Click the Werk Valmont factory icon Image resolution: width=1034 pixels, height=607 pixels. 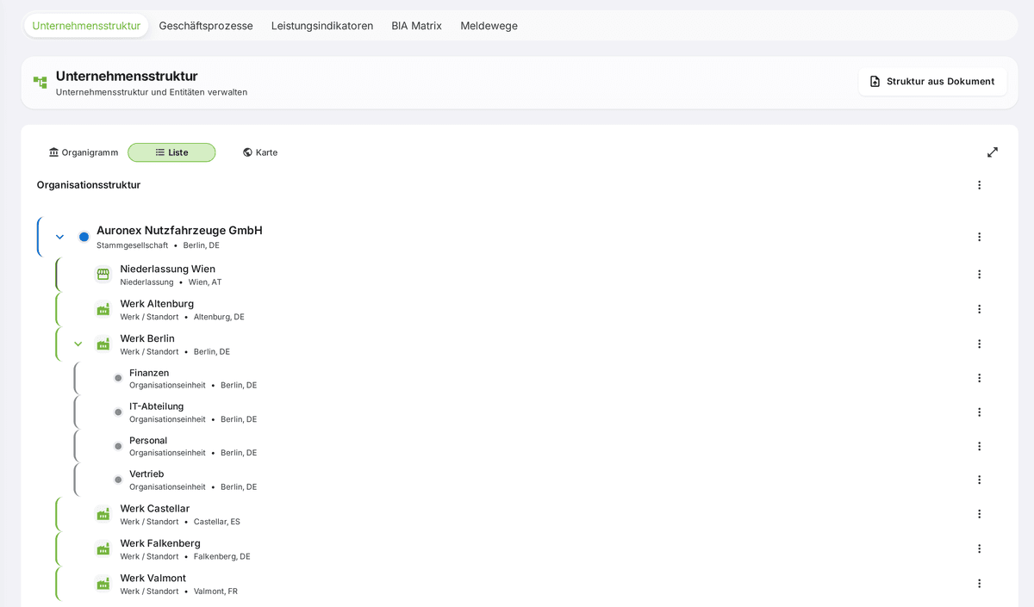pyautogui.click(x=103, y=583)
